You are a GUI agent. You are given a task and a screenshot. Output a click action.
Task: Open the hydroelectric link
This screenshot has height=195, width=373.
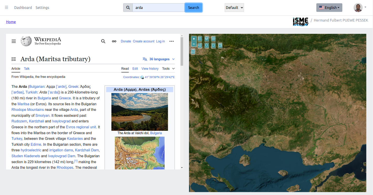click(31, 150)
